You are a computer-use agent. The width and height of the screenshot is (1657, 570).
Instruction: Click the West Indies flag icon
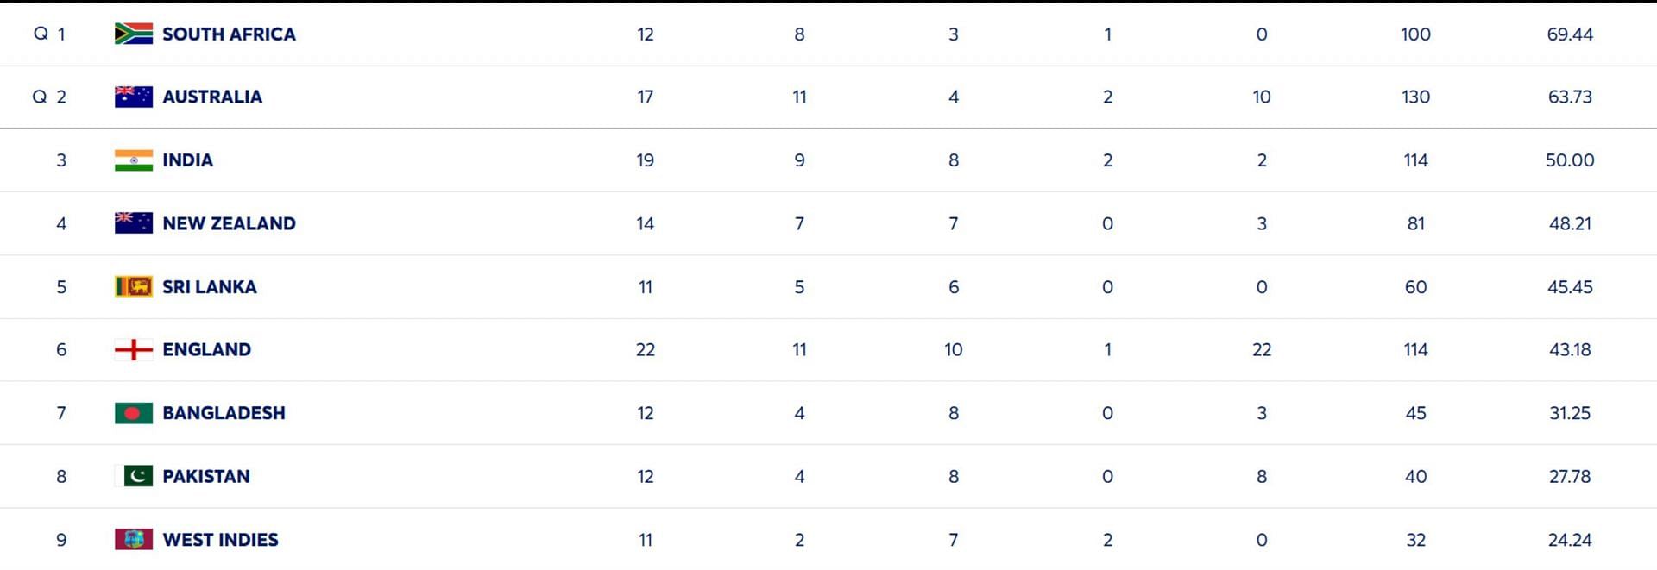(134, 540)
